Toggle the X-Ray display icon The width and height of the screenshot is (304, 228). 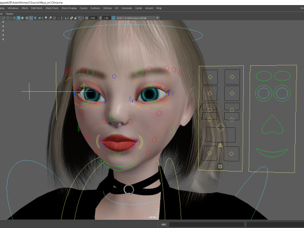(72, 18)
